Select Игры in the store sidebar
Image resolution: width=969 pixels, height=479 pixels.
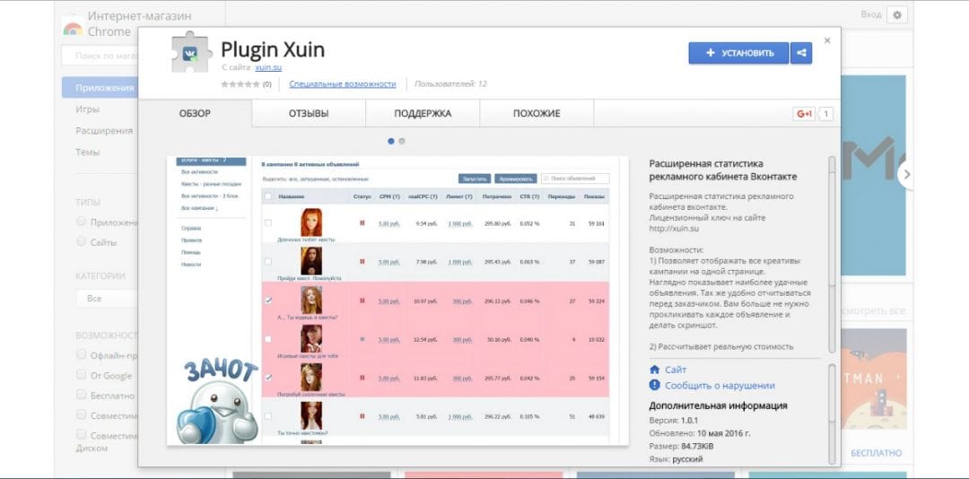click(87, 109)
